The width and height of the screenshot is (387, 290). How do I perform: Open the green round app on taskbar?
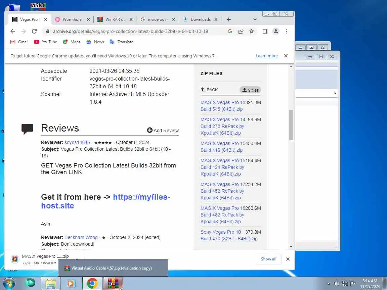tap(31, 283)
